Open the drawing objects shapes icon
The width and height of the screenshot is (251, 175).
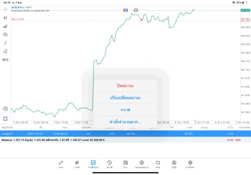tap(5, 51)
